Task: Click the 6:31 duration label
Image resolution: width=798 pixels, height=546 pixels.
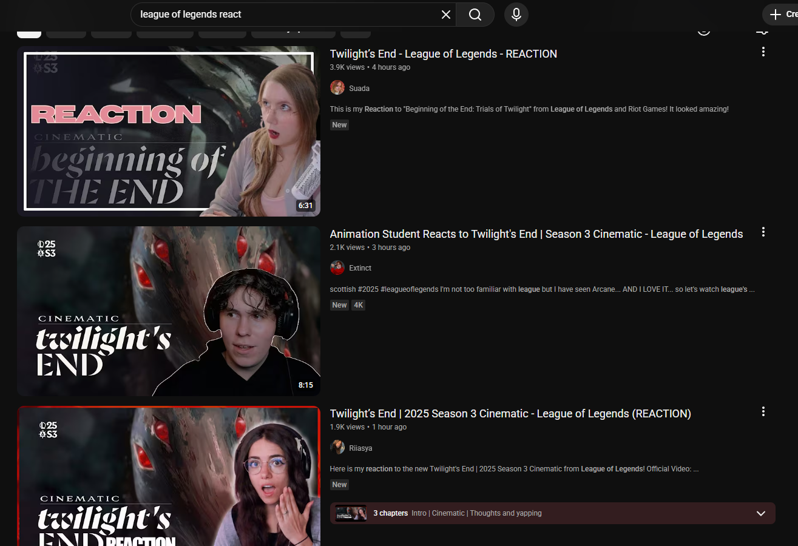Action: point(305,206)
